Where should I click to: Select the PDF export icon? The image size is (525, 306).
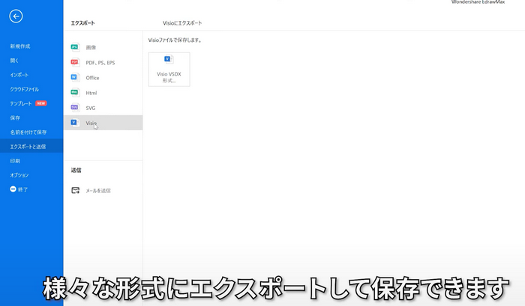(x=75, y=62)
